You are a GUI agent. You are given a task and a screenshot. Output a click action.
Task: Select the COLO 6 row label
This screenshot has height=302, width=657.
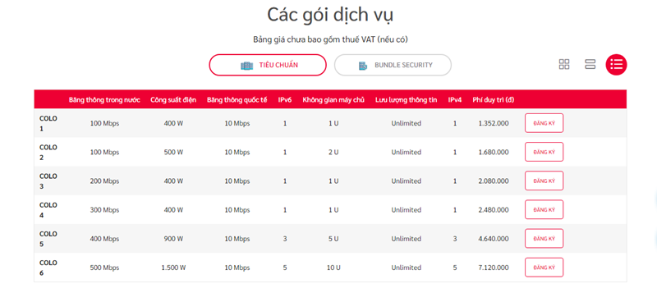[x=48, y=268]
